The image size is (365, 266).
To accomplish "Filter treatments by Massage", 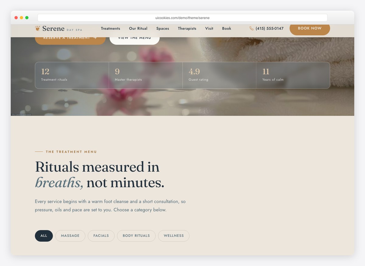I will tap(70, 236).
